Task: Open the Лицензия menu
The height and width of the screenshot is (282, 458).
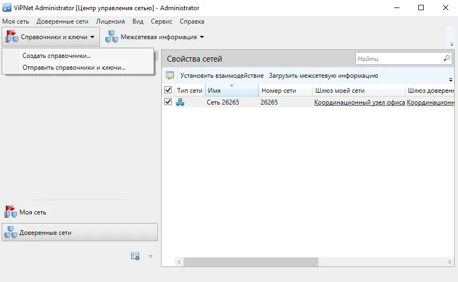Action: click(111, 21)
